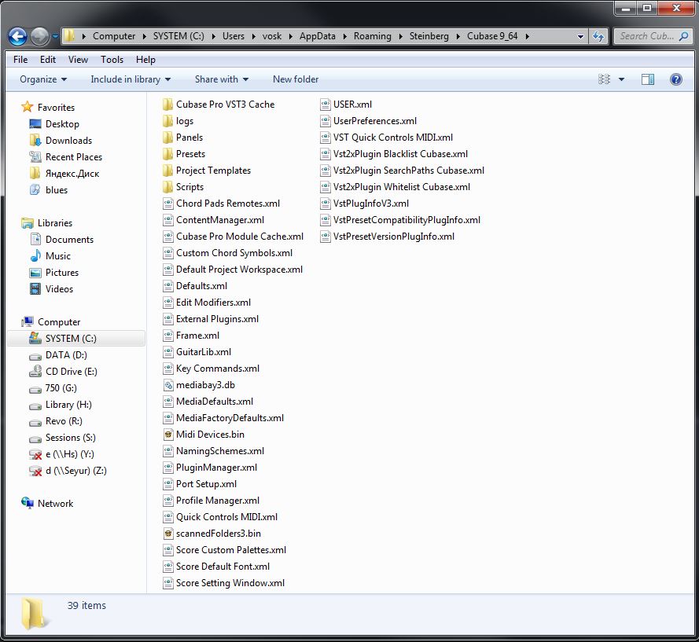Screen dimensions: 699x642
Task: Click the UserPreferences.xml file icon
Action: (x=326, y=121)
